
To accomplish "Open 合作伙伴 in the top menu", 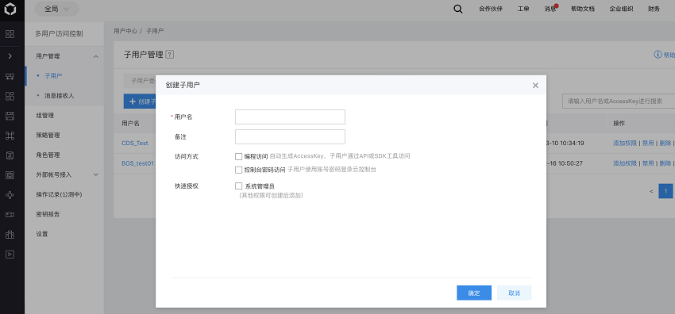I will [x=491, y=9].
